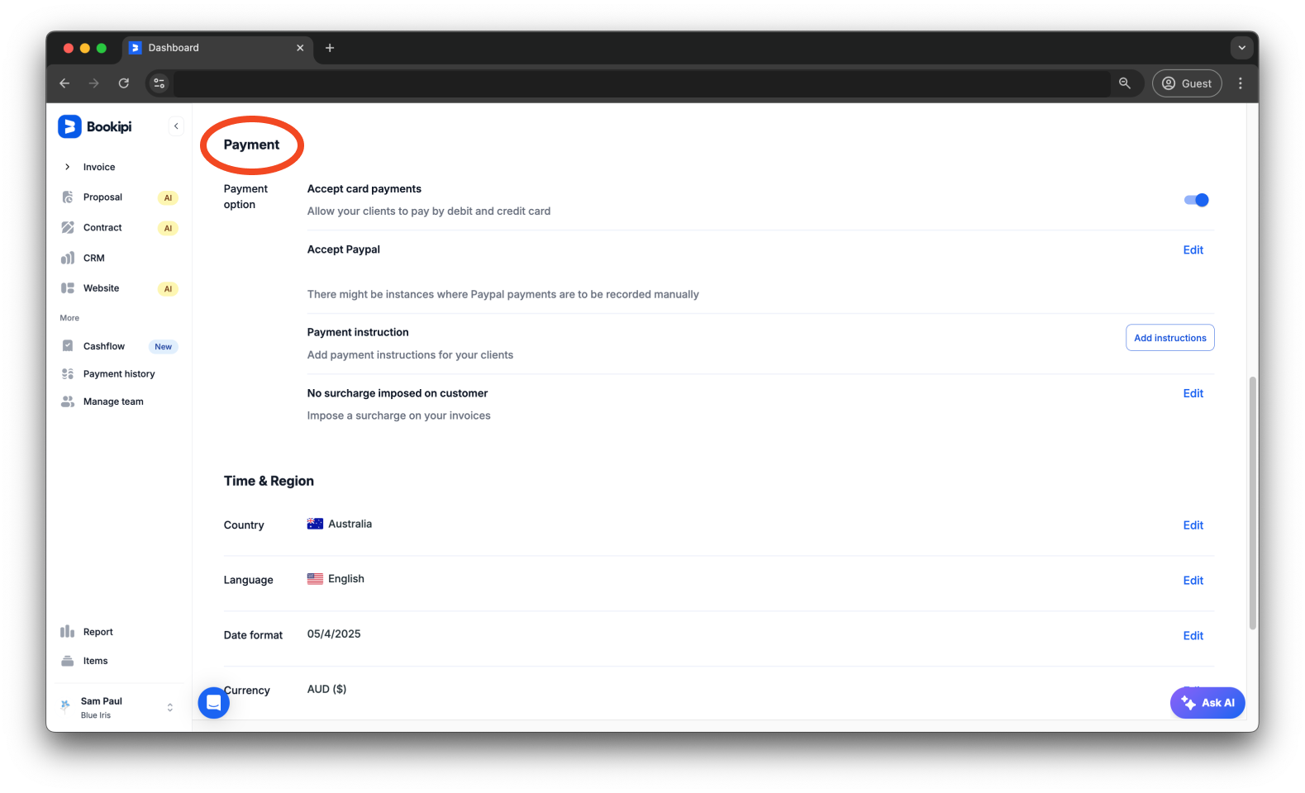
Task: Go back with browser back arrow
Action: pos(64,83)
